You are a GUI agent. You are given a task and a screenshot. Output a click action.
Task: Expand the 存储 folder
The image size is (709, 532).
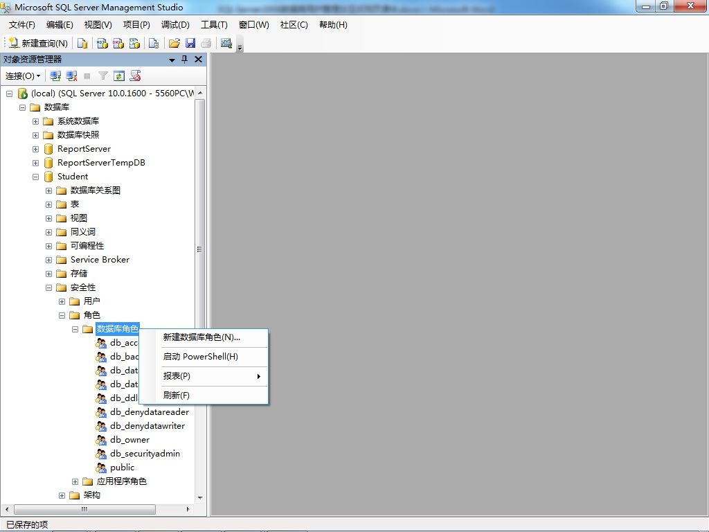coord(49,274)
